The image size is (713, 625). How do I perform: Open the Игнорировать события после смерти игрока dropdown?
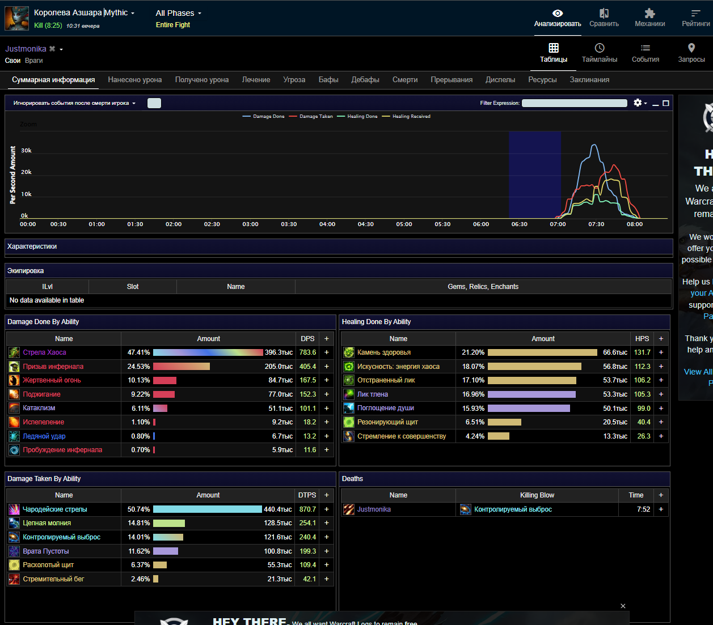tap(74, 103)
